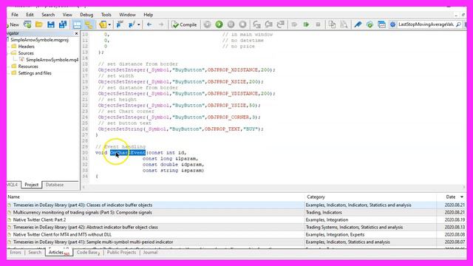The height and width of the screenshot is (266, 473).
Task: Open article Native Twitter Client: Part 2
Action: [x=39, y=220]
